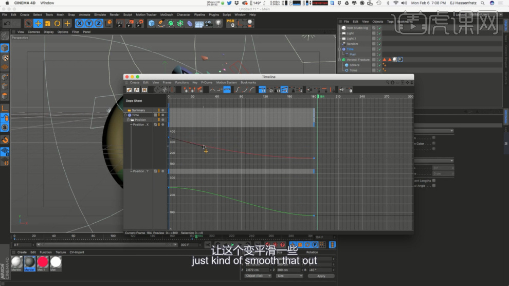This screenshot has width=509, height=286.
Task: Click the Apply button in Coordinates
Action: tap(321, 276)
